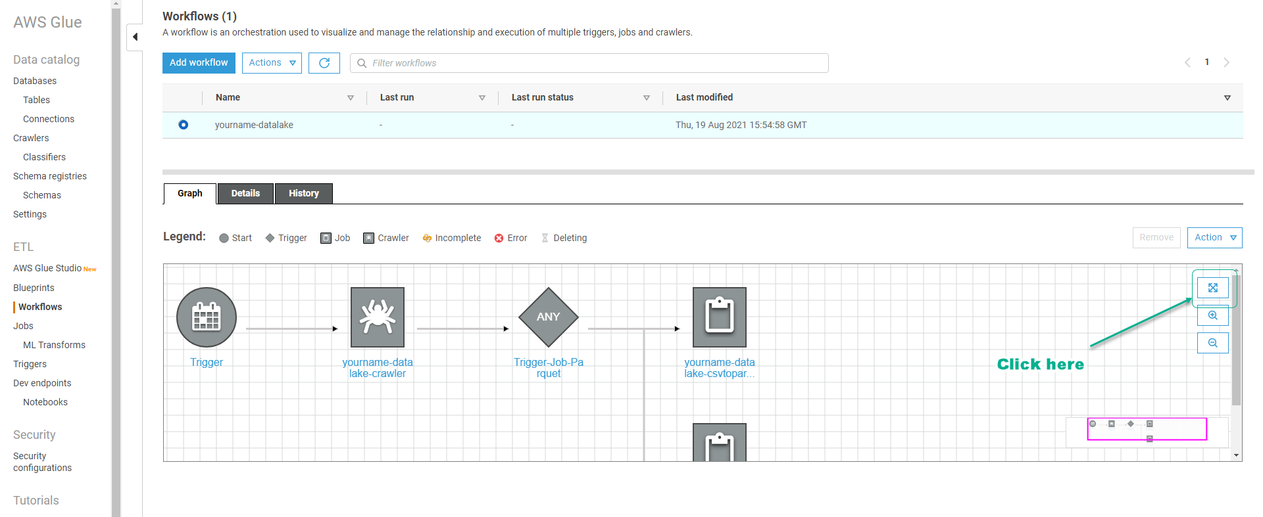Go to previous page of workflows
This screenshot has height=517, width=1263.
(x=1187, y=62)
